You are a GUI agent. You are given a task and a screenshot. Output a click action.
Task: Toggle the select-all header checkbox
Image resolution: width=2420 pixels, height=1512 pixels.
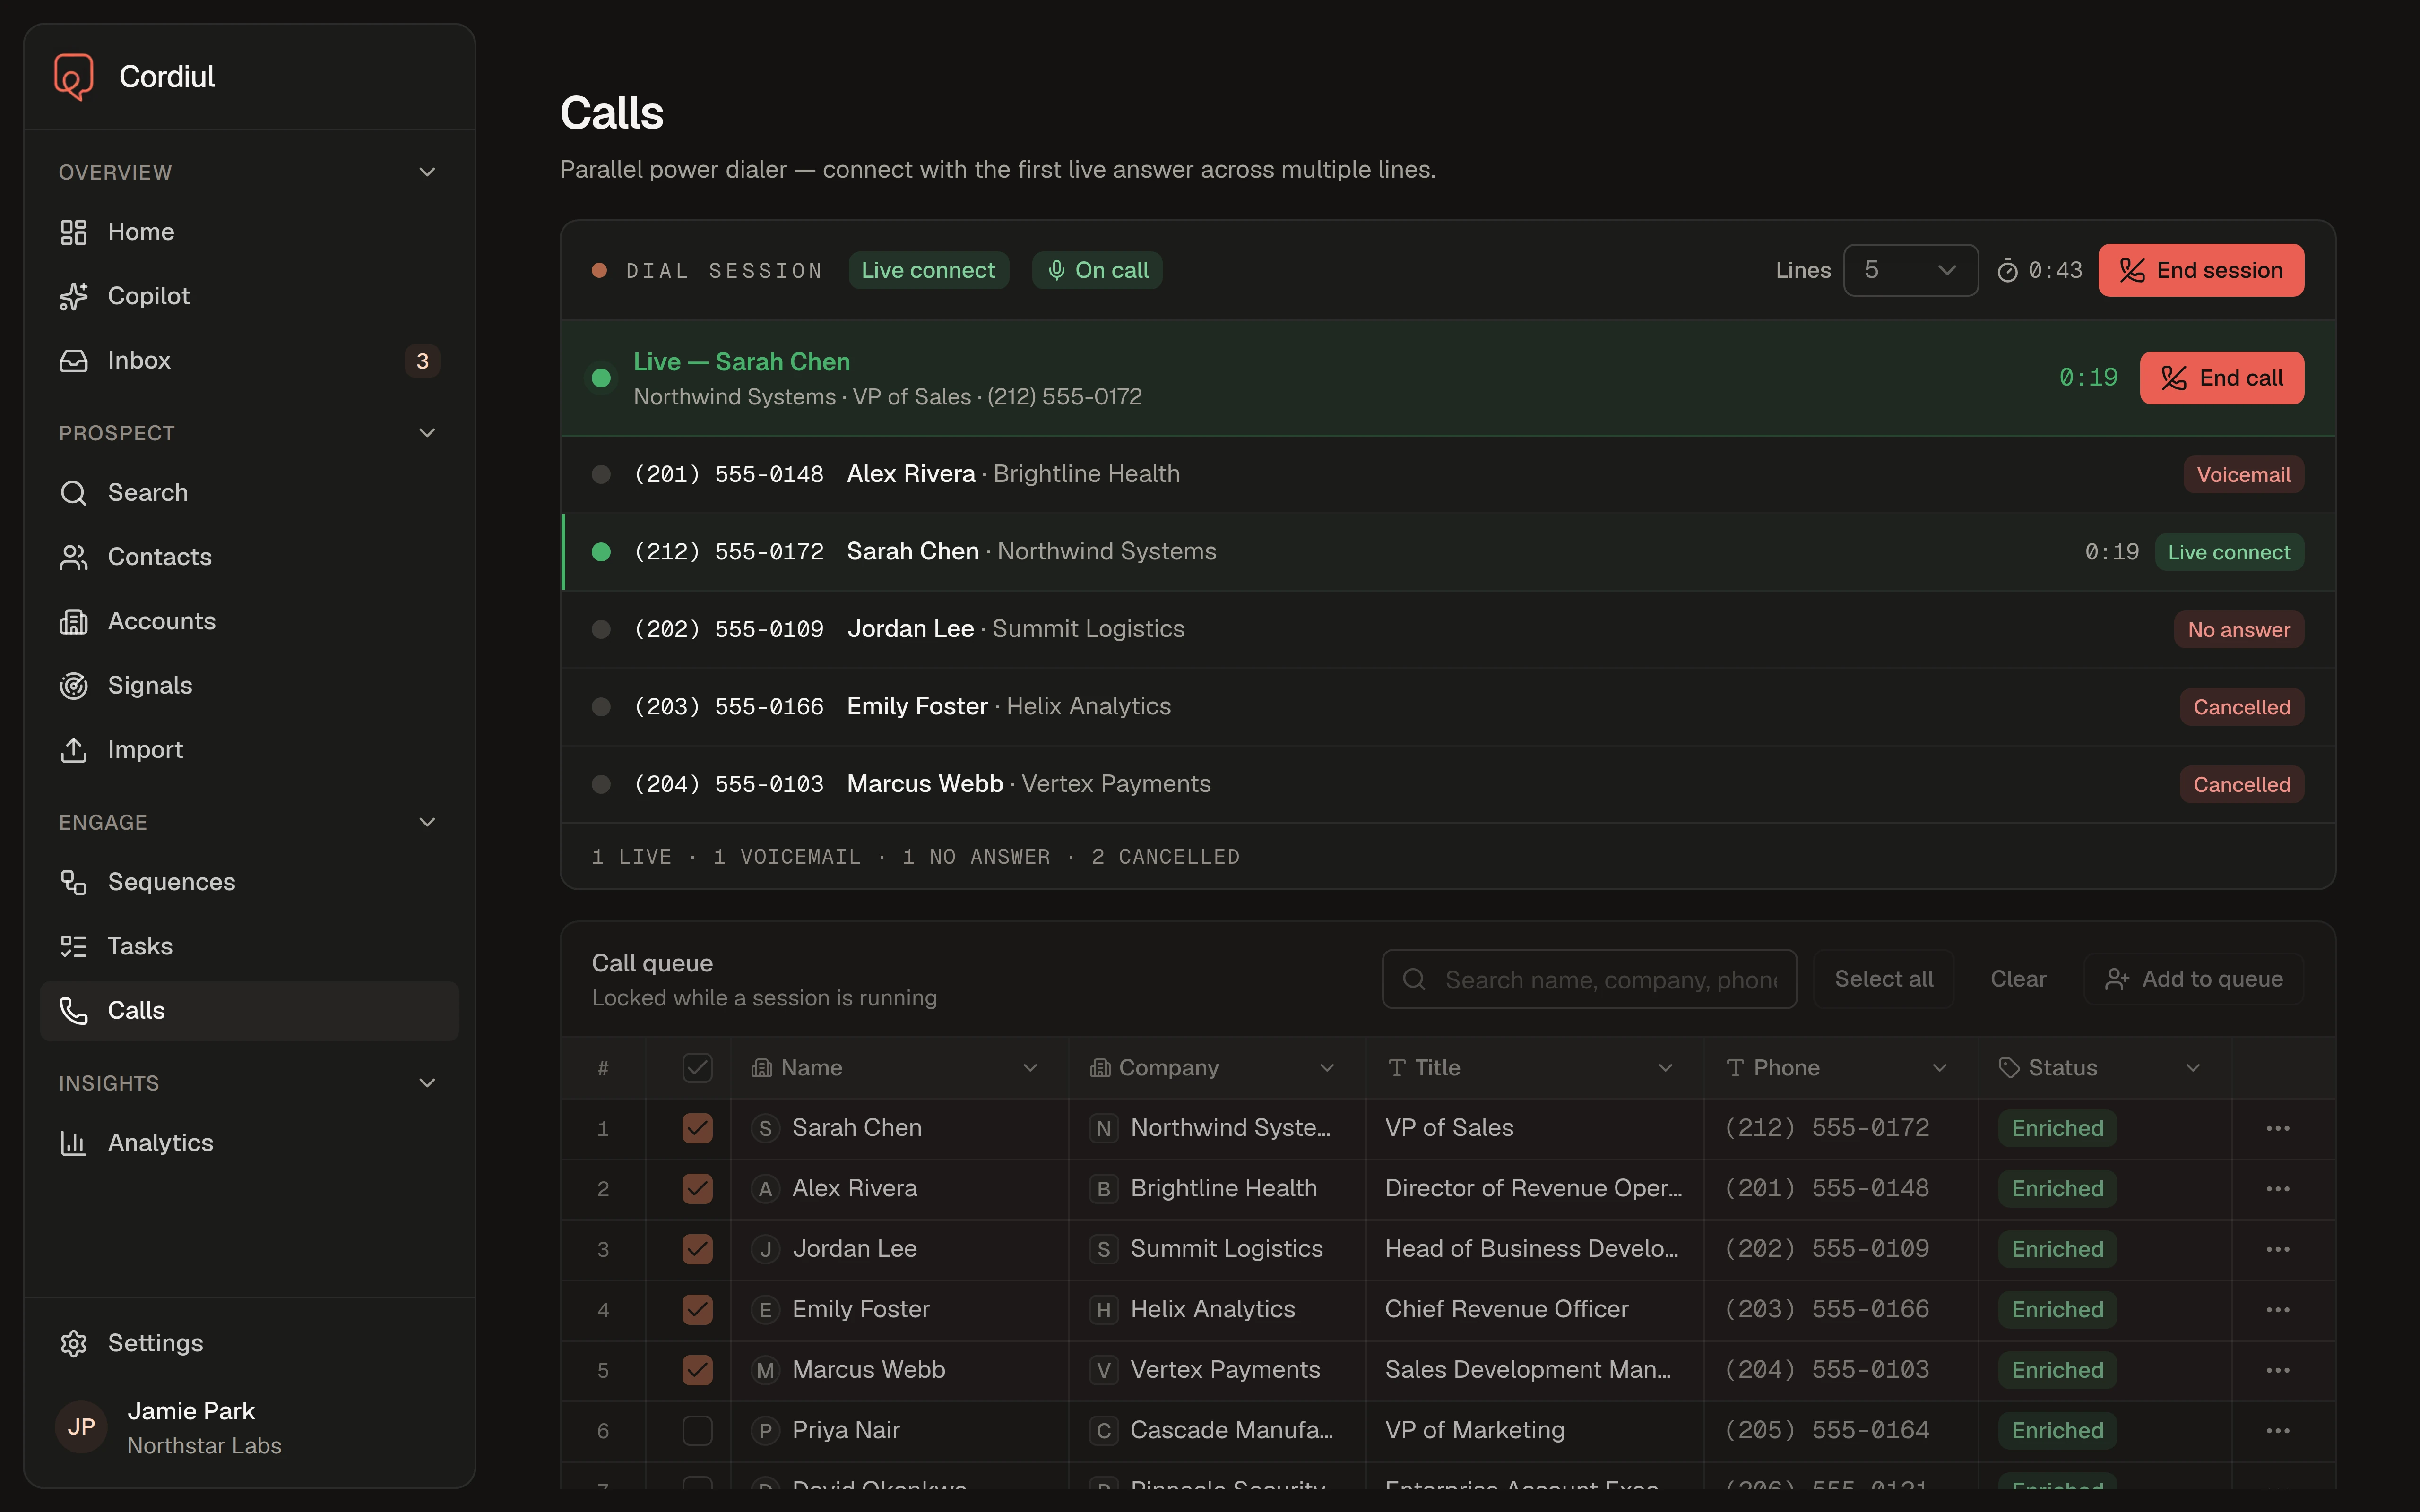[x=697, y=1067]
